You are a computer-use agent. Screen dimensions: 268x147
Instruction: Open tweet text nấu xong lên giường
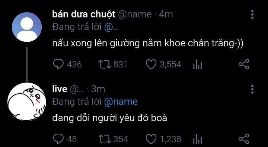(x=148, y=43)
